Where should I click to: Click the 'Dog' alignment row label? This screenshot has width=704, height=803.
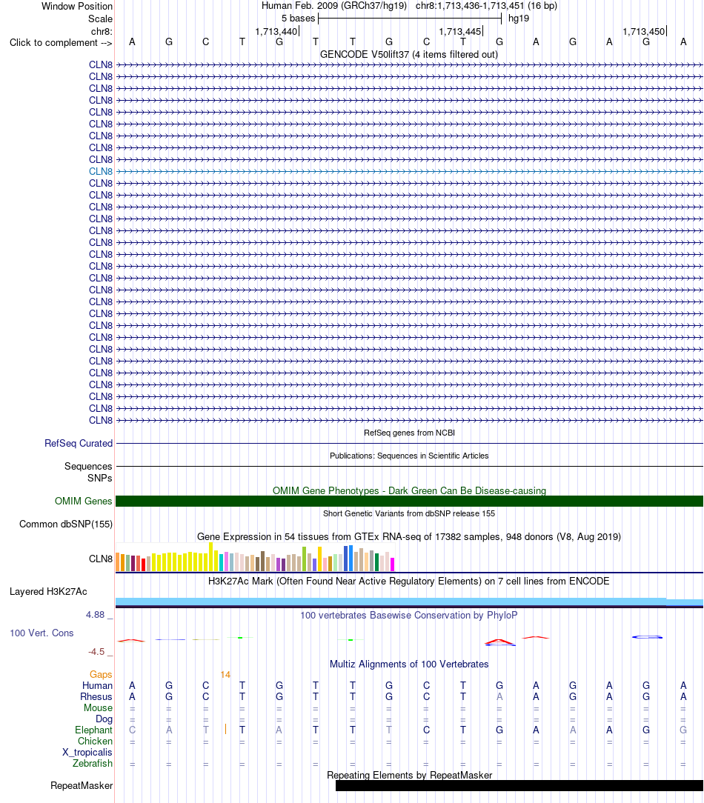pos(104,719)
